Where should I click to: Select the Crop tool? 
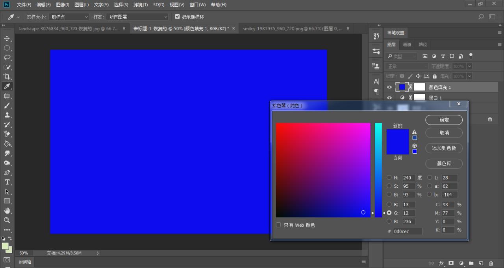coord(7,77)
